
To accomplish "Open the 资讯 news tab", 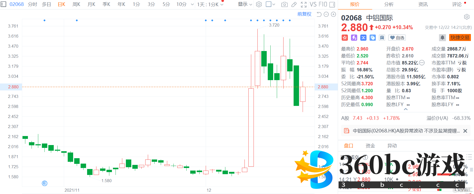I will click(423, 4).
